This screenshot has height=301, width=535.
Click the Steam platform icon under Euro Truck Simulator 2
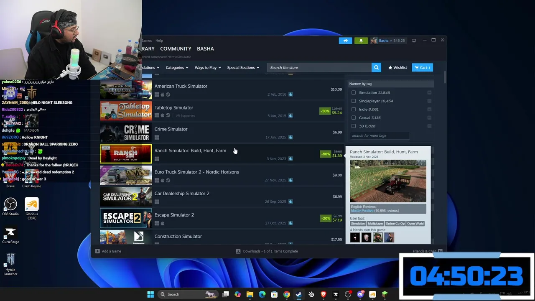[x=168, y=180]
